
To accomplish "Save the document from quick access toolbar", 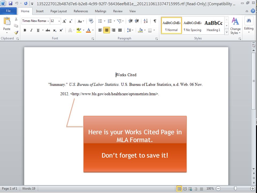I will (x=10, y=3).
